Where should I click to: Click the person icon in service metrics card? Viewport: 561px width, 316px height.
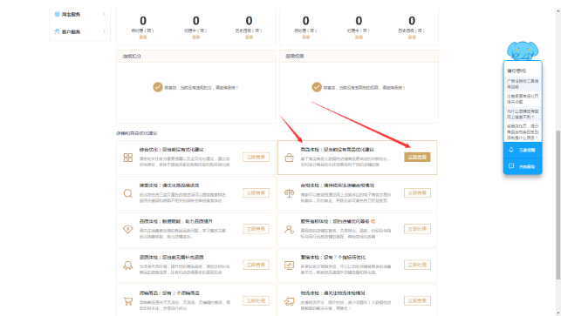289,229
